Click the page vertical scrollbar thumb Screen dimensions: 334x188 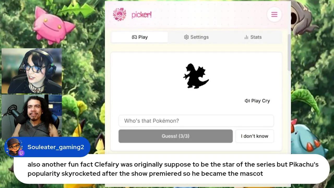[289, 52]
